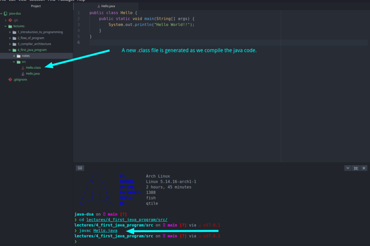Click "fish" shell value in terminal
The width and height of the screenshot is (370, 246).
pos(151,198)
